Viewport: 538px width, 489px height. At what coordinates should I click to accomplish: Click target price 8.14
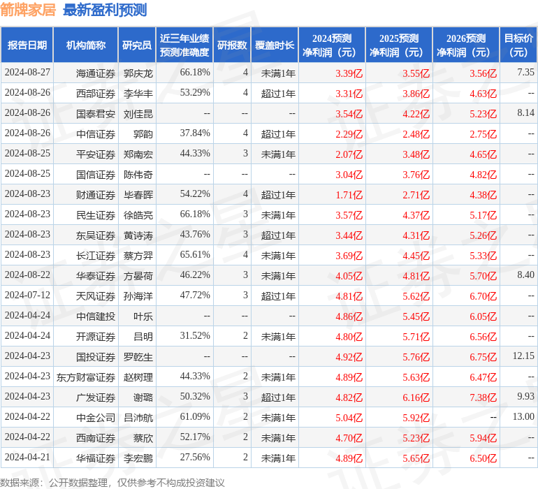(x=525, y=113)
